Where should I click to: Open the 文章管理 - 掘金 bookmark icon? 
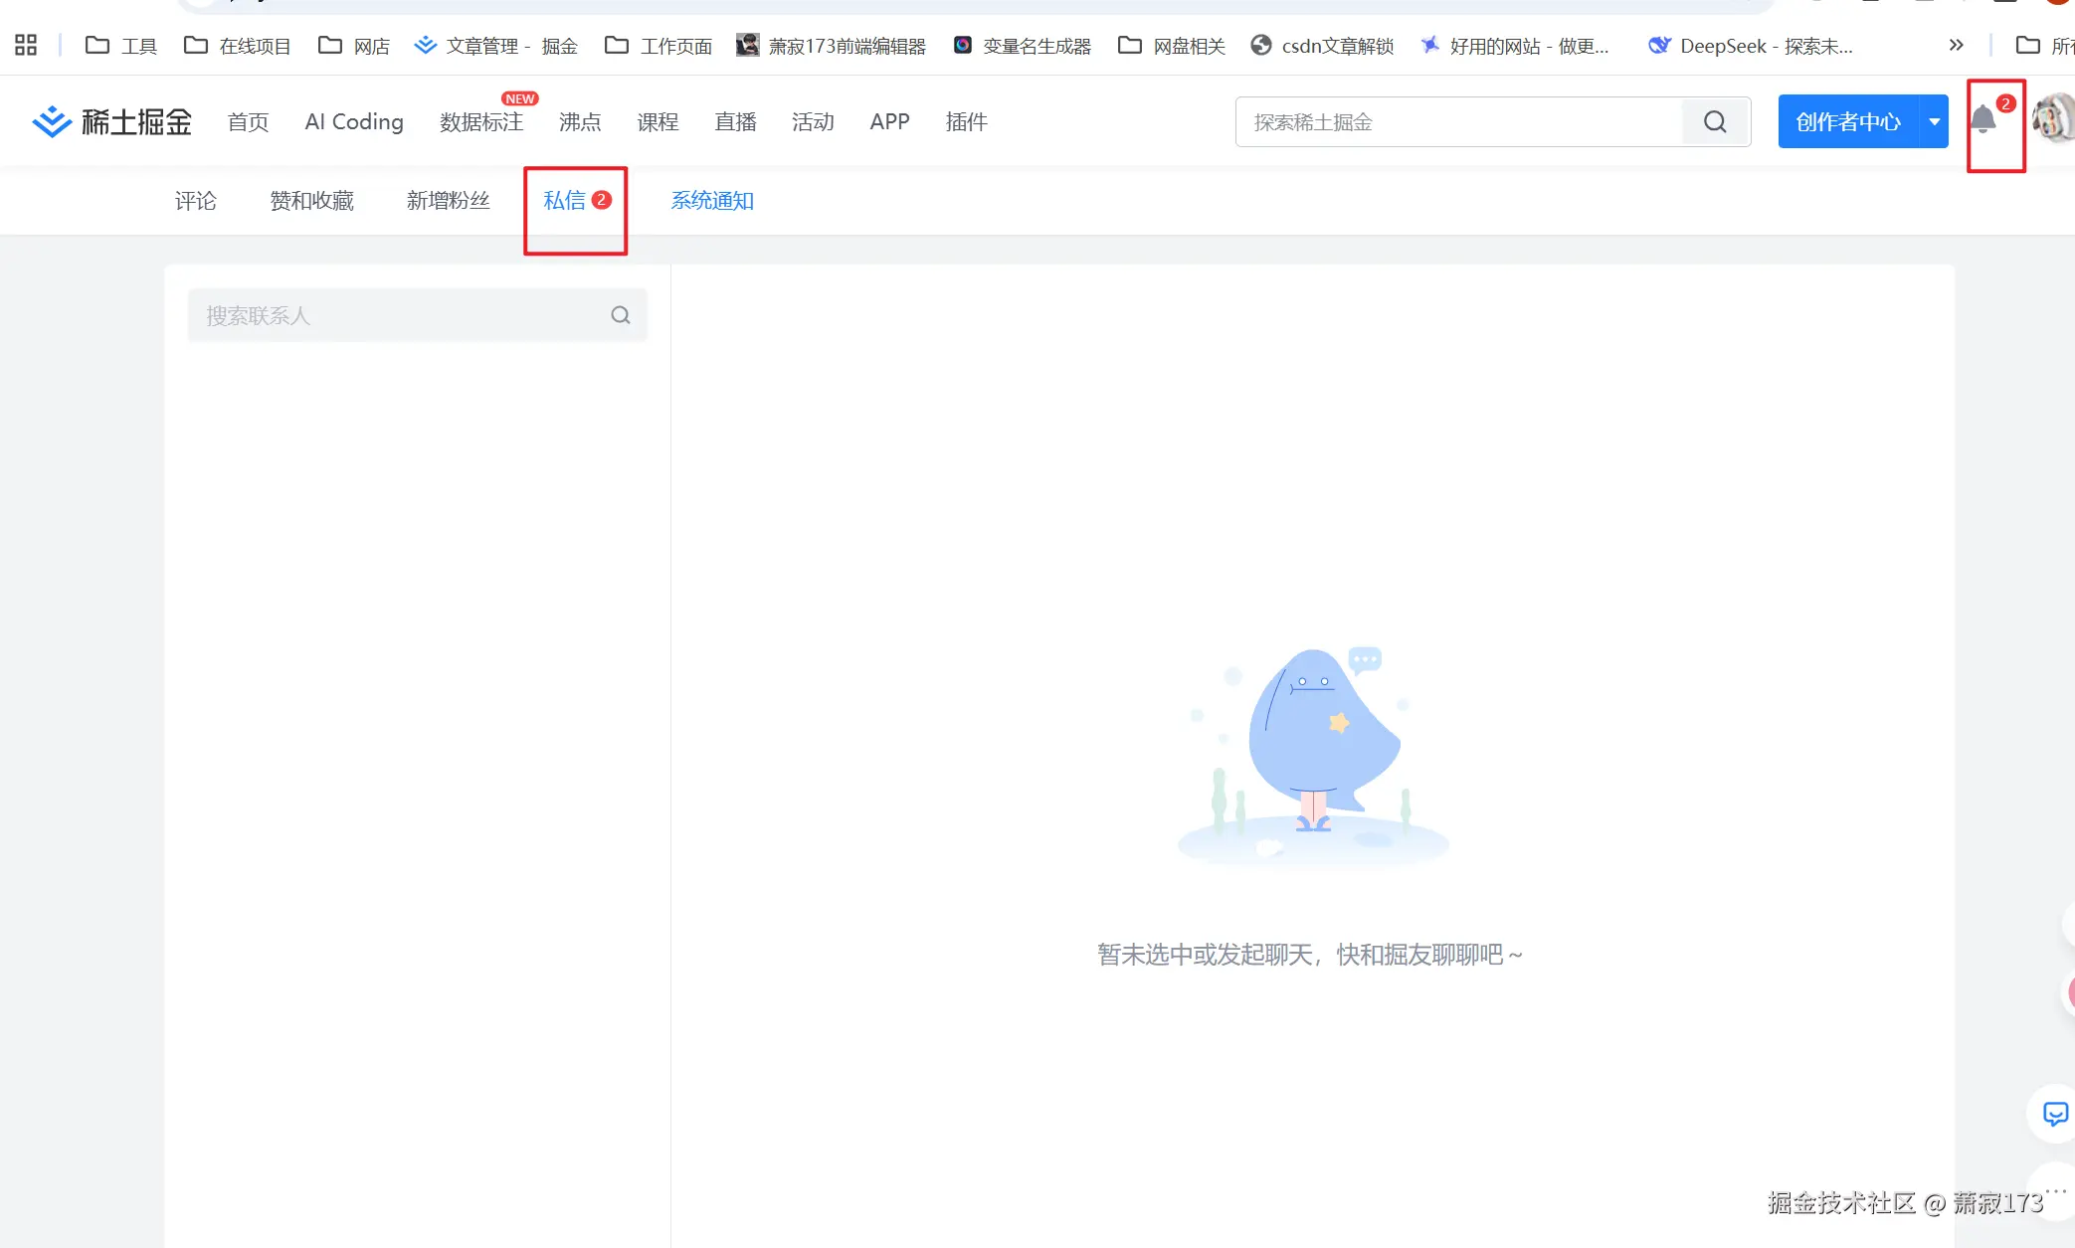coord(425,45)
